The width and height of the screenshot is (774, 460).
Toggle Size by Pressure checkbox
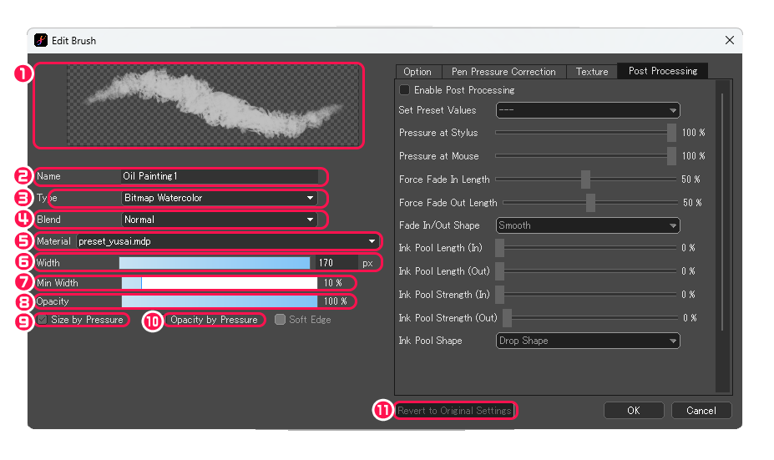[x=43, y=320]
